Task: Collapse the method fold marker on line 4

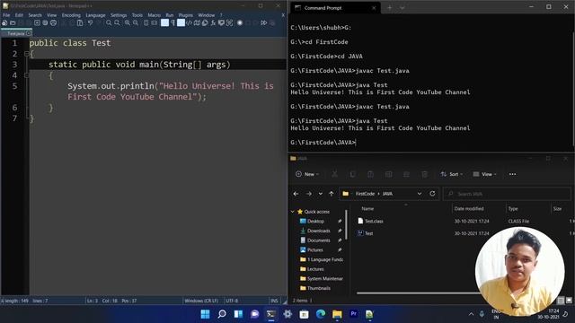Action: 26,75
